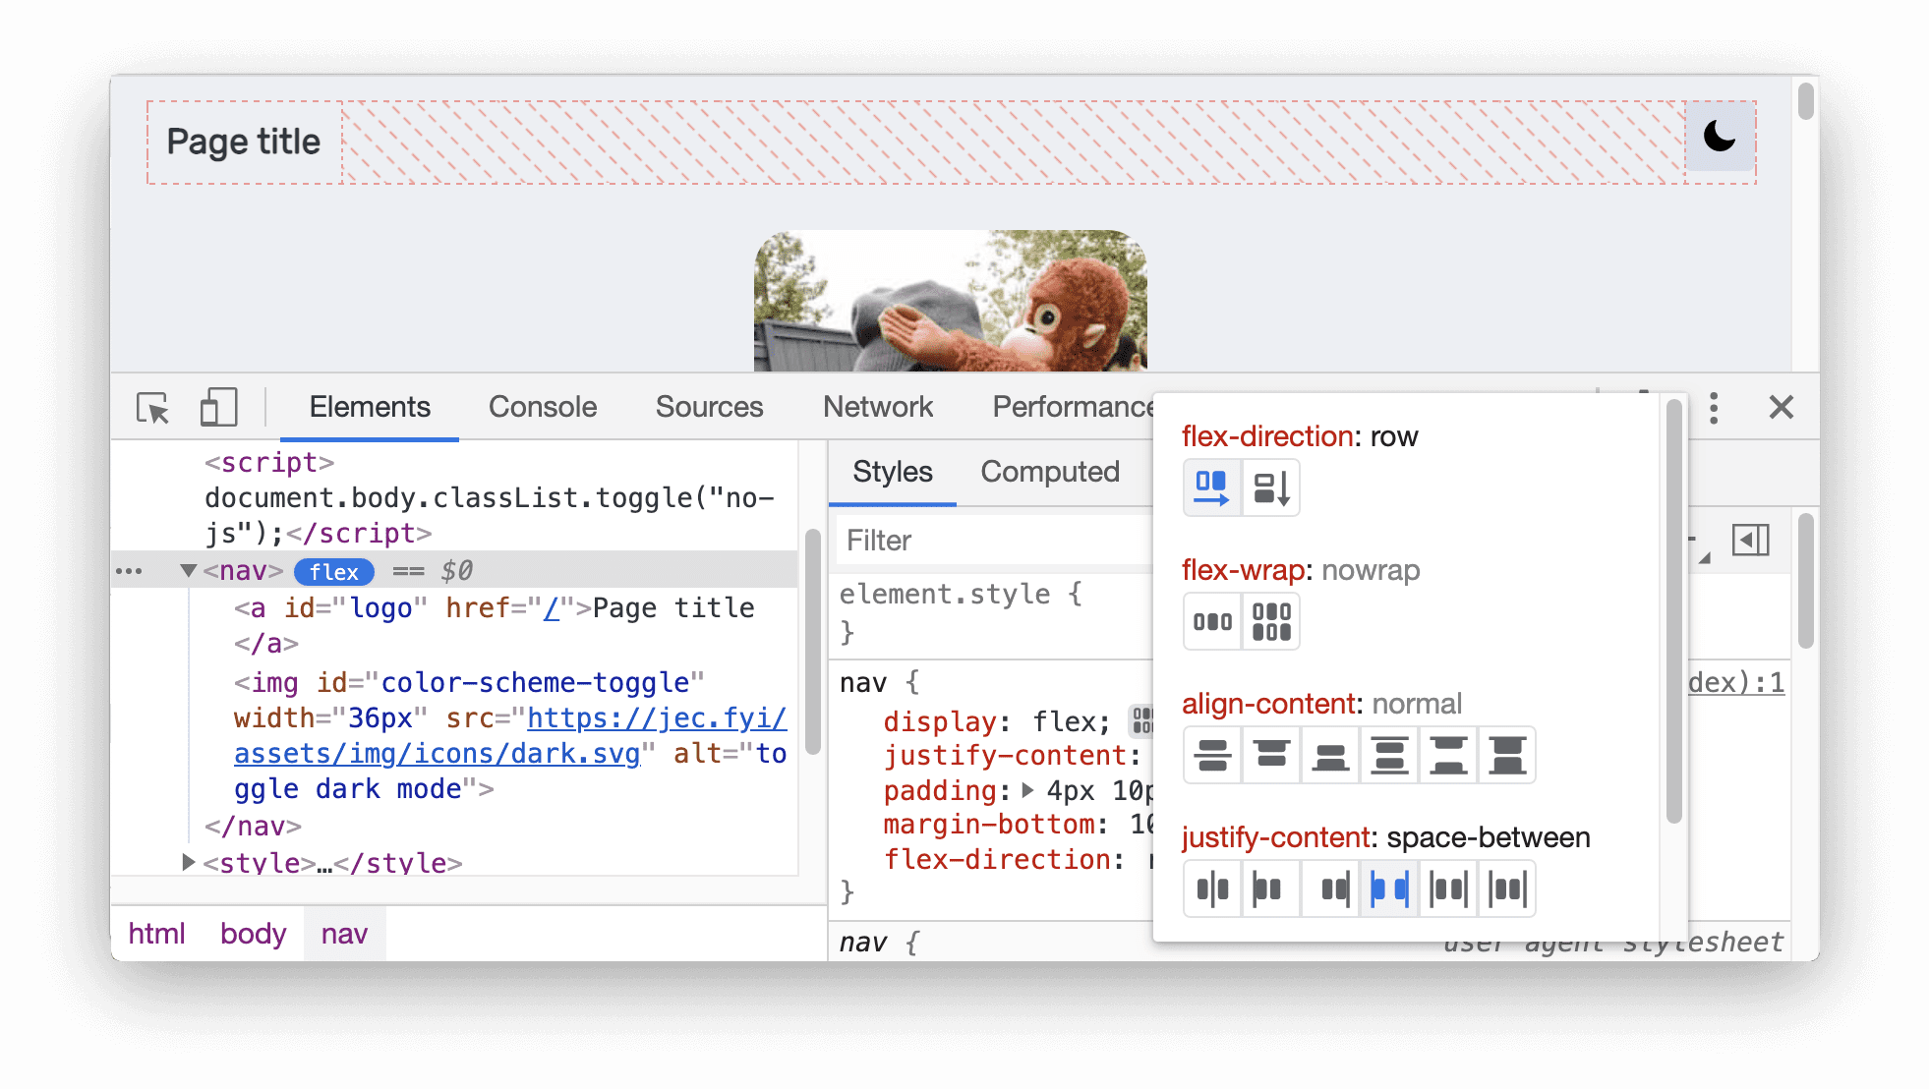Select align-content stretch icon
This screenshot has width=1929, height=1089.
(1510, 754)
